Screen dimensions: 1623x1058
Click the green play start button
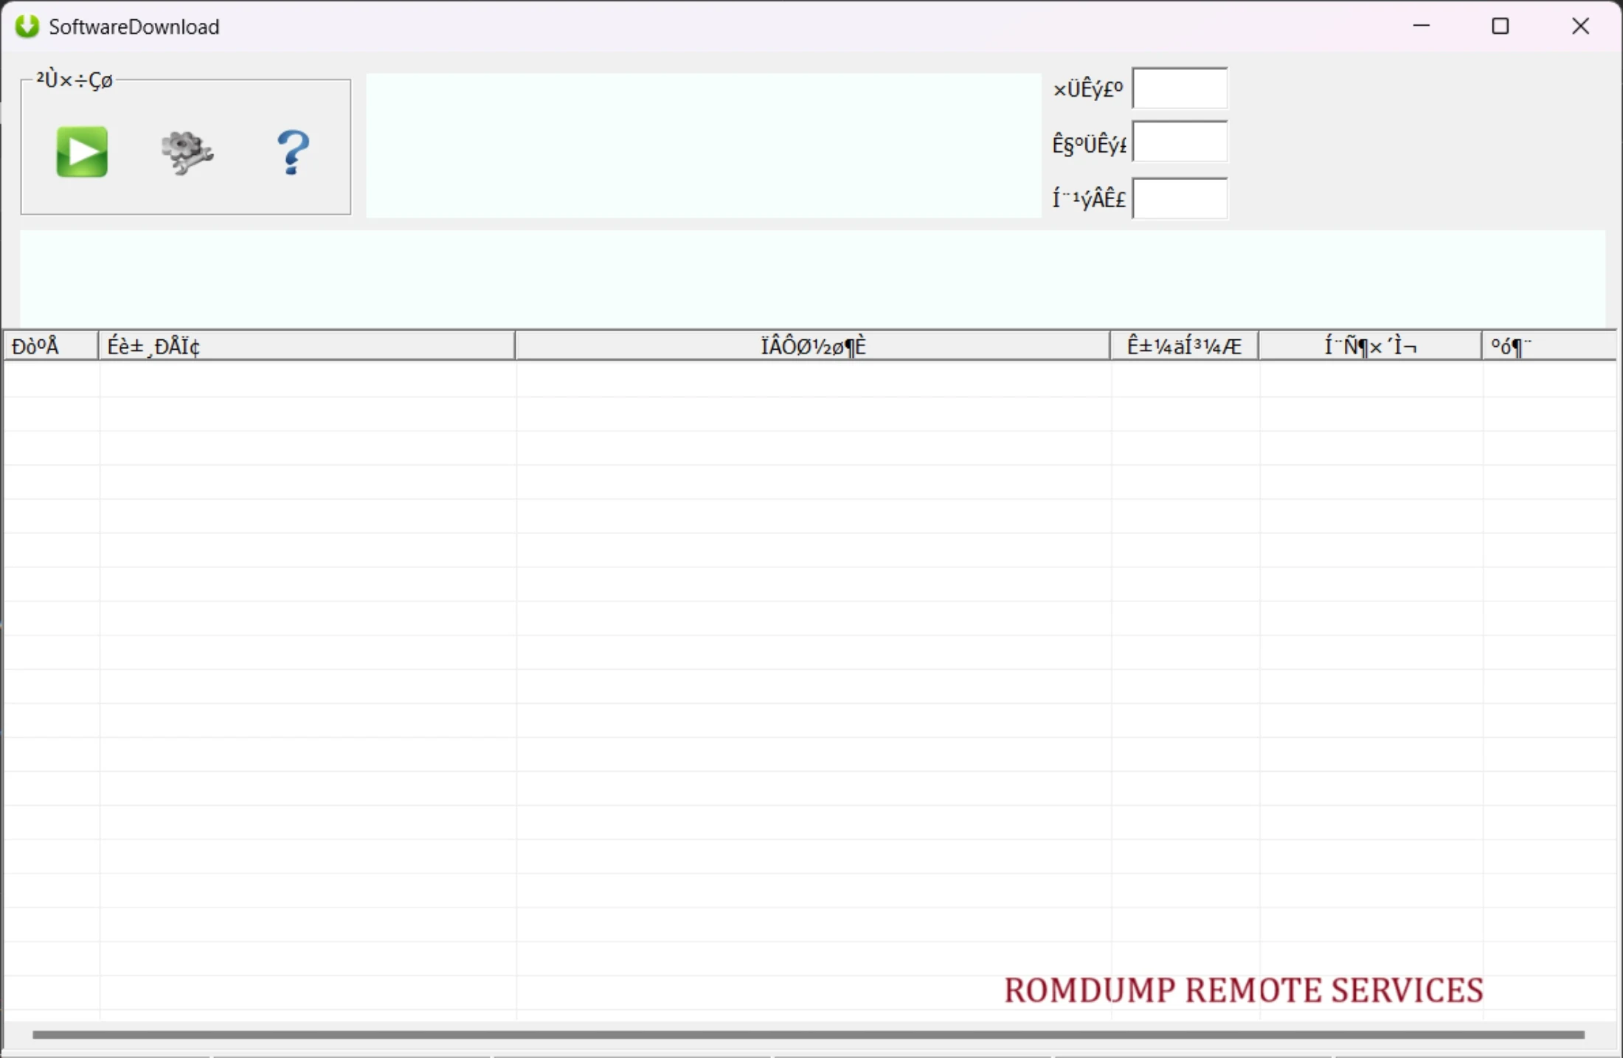pos(82,152)
